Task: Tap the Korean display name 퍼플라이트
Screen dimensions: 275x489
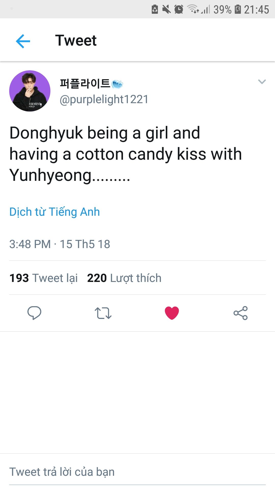Action: 85,84
